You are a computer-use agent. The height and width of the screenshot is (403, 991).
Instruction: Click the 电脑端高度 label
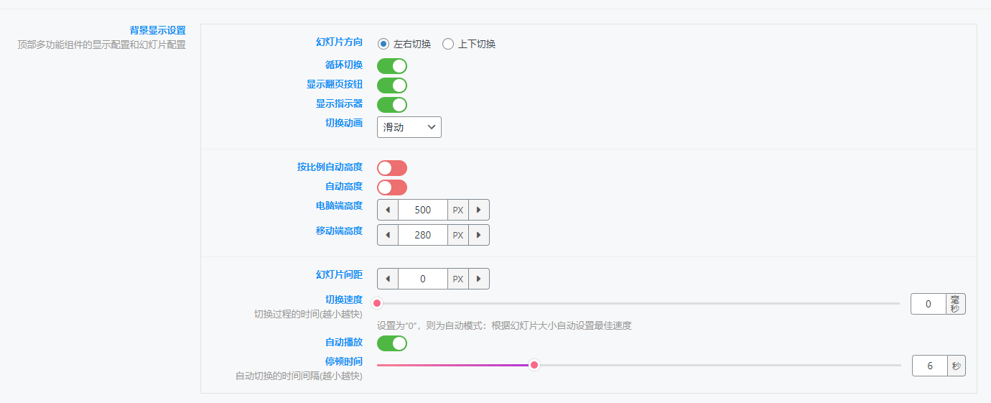[339, 205]
